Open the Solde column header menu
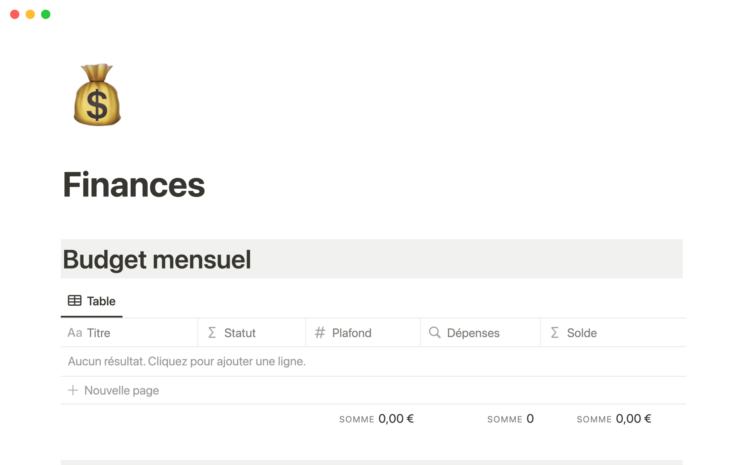 (582, 333)
